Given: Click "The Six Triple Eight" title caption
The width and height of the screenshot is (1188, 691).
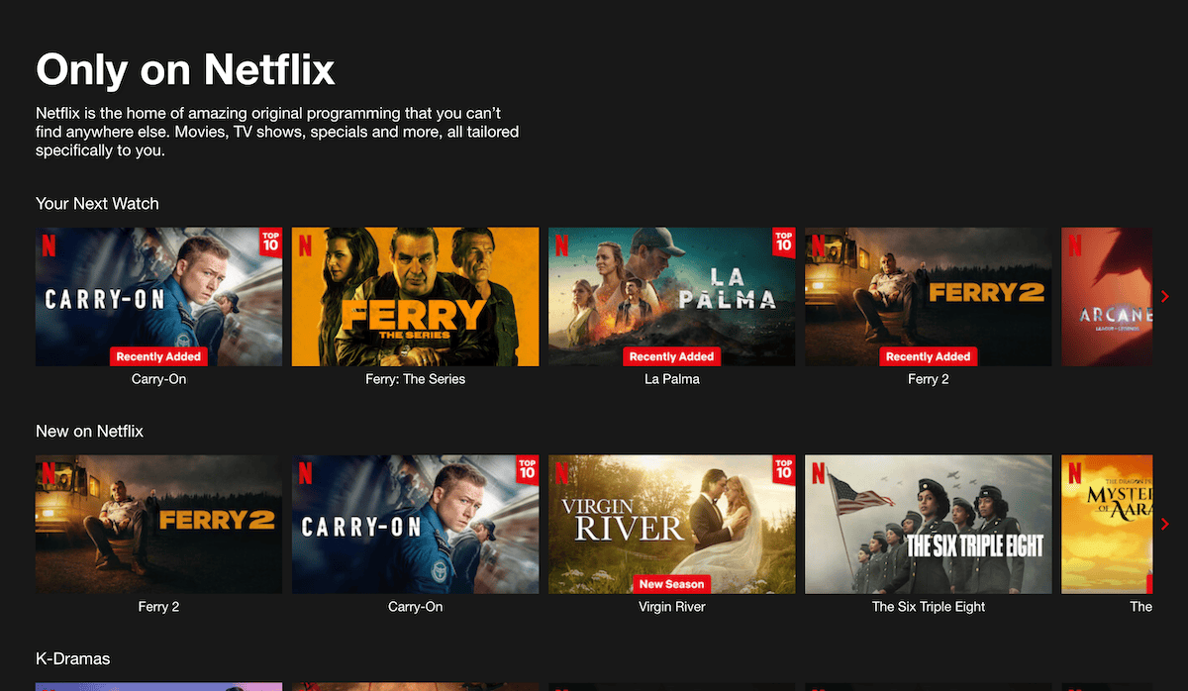Looking at the screenshot, I should coord(929,607).
